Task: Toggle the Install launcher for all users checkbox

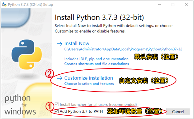Action: tap(57, 104)
